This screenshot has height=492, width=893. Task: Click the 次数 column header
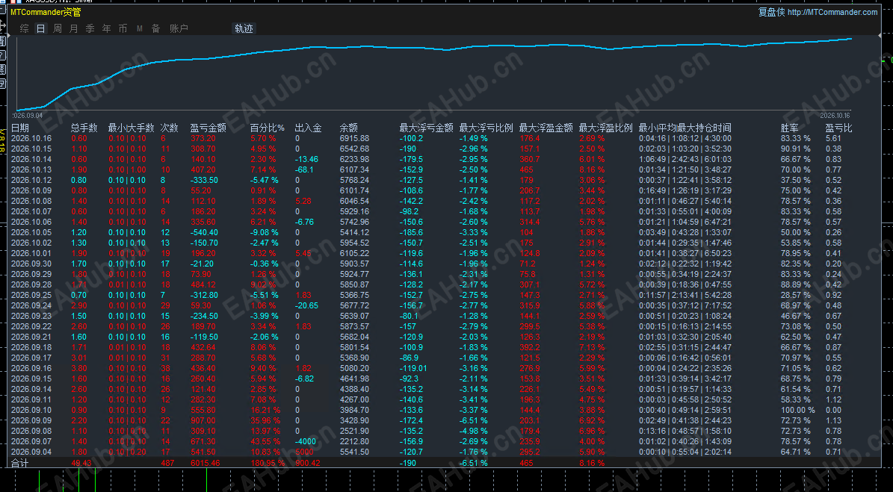tap(169, 128)
